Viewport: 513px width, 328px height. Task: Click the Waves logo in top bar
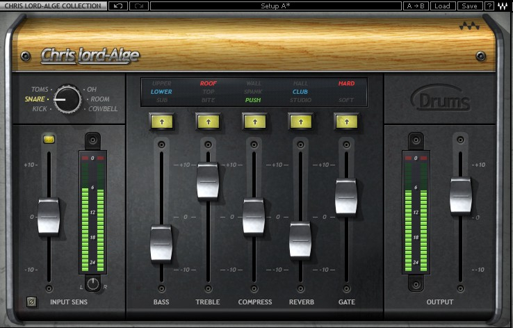pos(504,6)
